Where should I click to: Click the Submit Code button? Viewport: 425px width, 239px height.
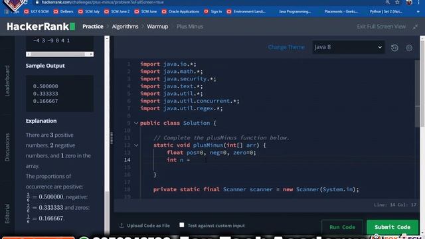pos(392,227)
